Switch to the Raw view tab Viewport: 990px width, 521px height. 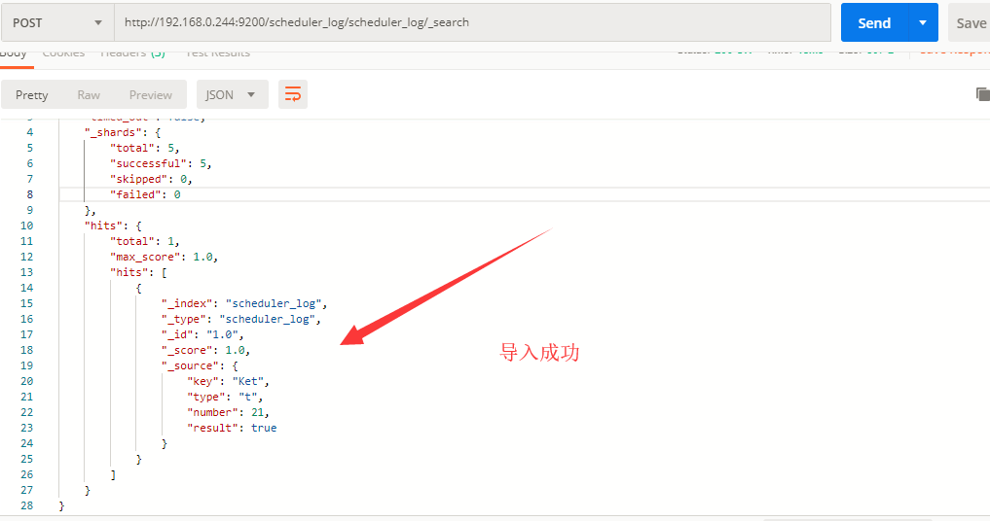pos(89,94)
